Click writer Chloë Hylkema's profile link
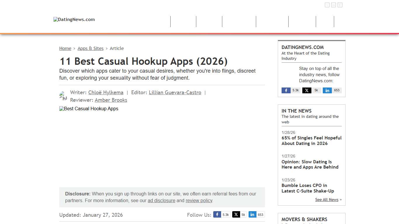The width and height of the screenshot is (399, 224). [106, 92]
